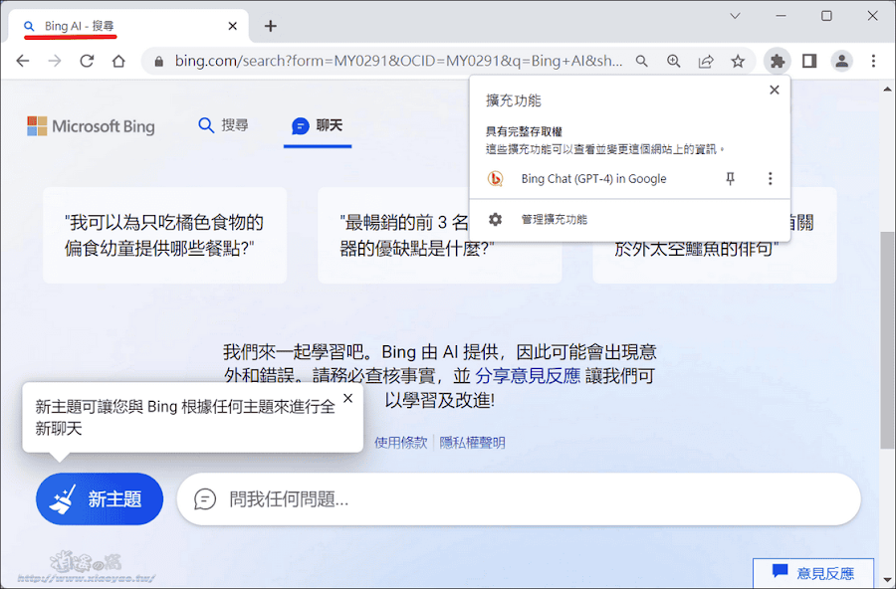Switch to the 搜尋 tab
The image size is (896, 589).
click(223, 125)
